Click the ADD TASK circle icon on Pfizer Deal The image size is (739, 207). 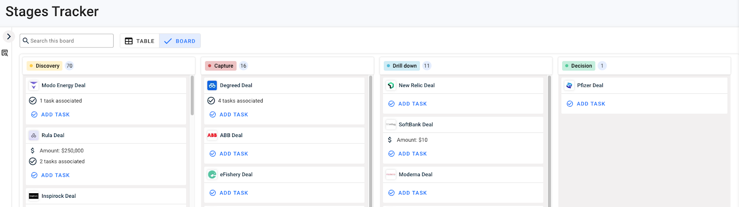point(570,103)
